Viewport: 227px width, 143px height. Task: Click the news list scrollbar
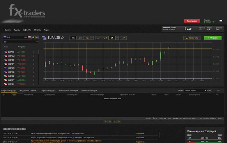pyautogui.click(x=159, y=135)
